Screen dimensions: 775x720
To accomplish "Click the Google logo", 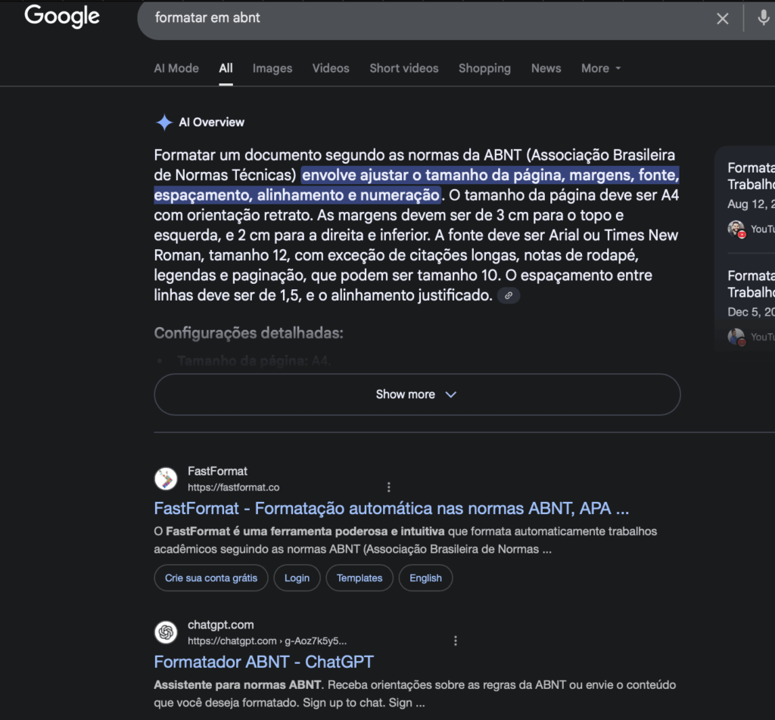I will pyautogui.click(x=62, y=17).
